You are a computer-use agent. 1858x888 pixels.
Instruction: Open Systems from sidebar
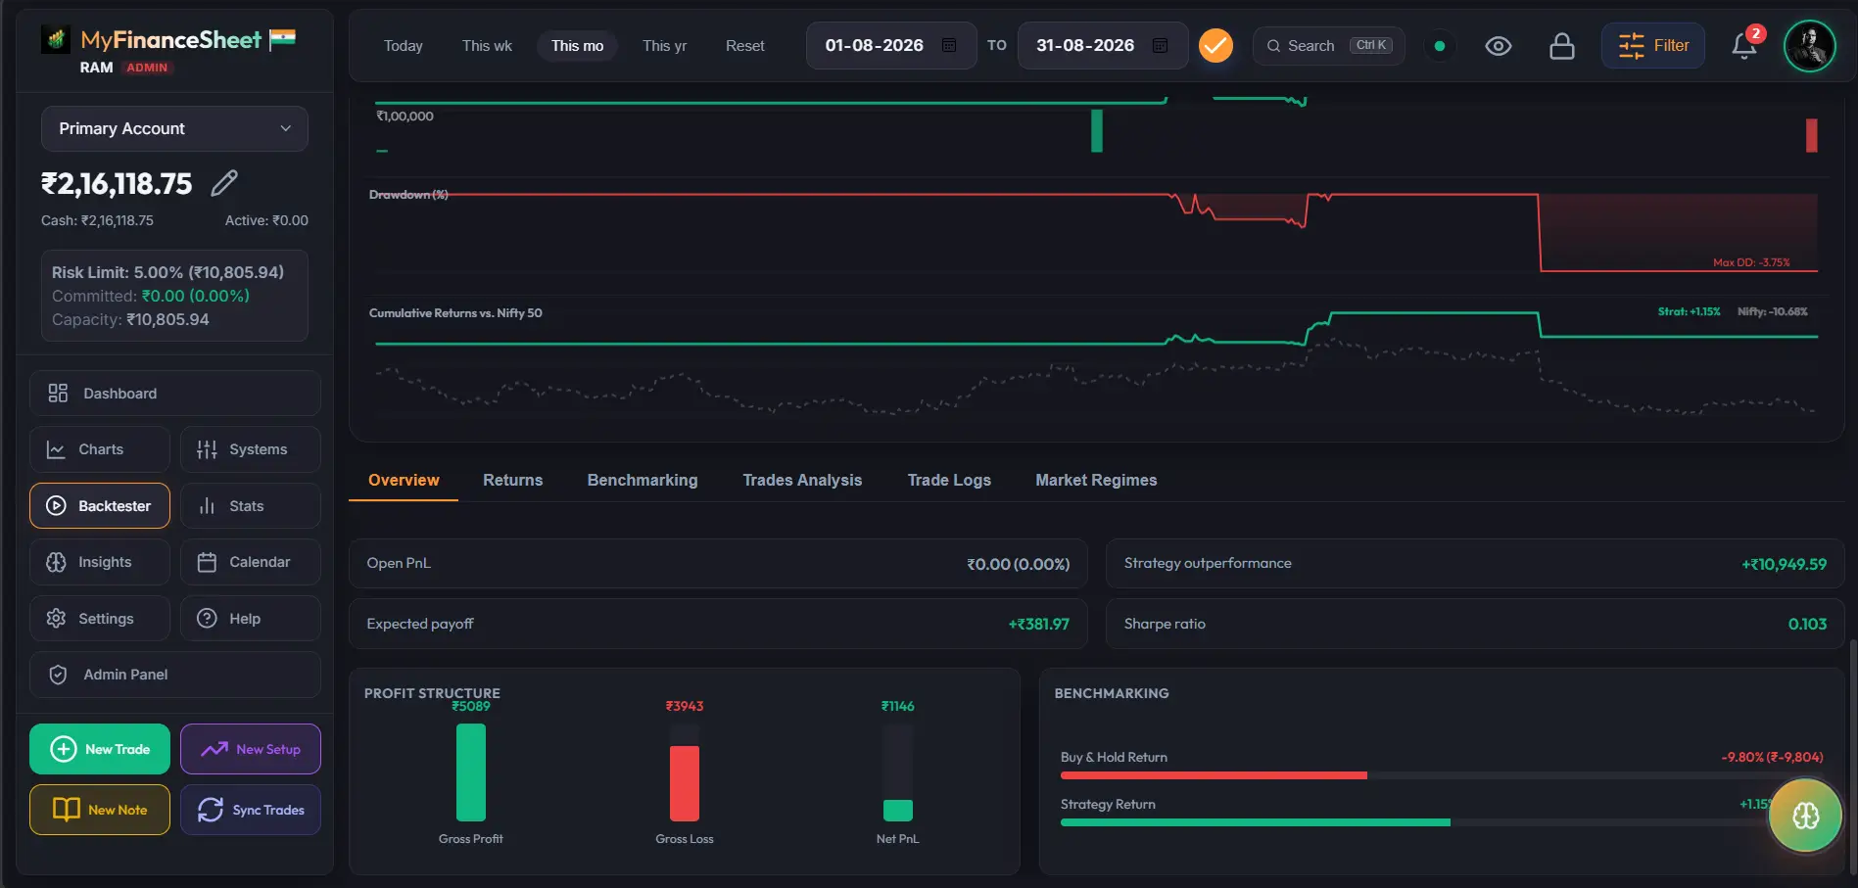click(250, 449)
